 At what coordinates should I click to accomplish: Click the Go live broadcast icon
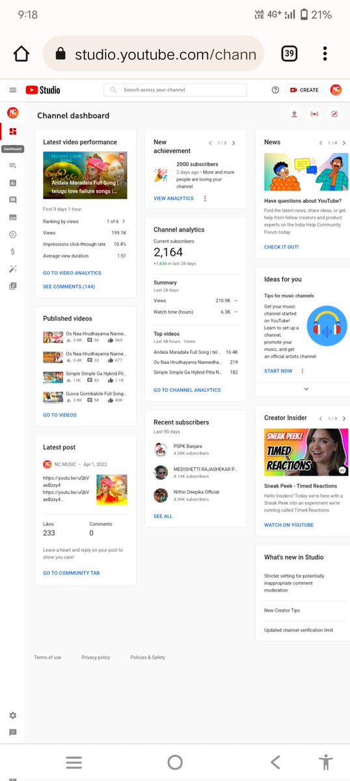[314, 114]
